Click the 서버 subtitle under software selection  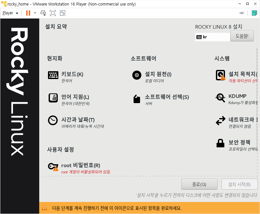(148, 104)
